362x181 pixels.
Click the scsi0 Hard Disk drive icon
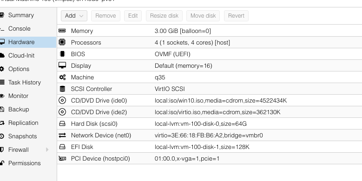click(x=62, y=123)
